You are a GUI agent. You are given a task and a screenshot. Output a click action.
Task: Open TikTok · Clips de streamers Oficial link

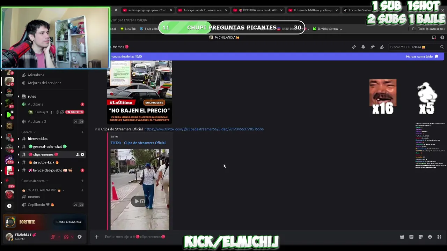138,143
